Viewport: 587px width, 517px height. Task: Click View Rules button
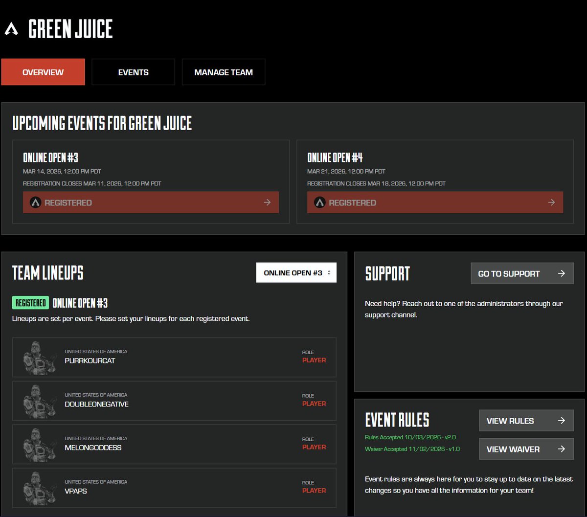click(x=526, y=421)
